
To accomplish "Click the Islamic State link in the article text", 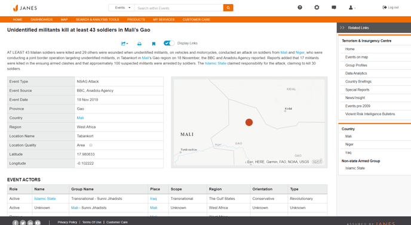I will click(x=216, y=63).
